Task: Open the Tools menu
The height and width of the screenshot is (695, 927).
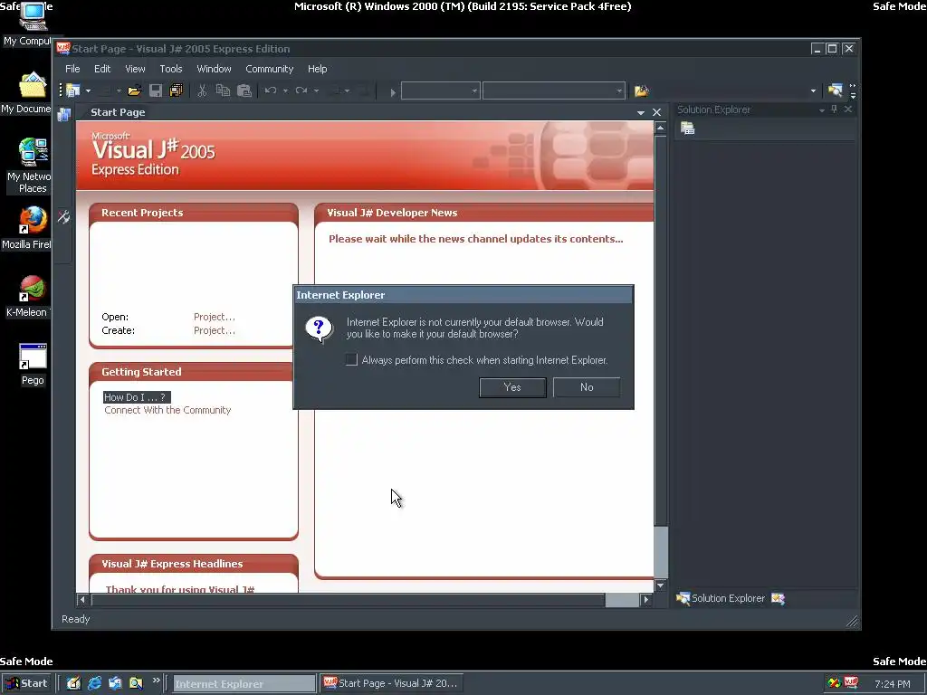Action: click(171, 69)
